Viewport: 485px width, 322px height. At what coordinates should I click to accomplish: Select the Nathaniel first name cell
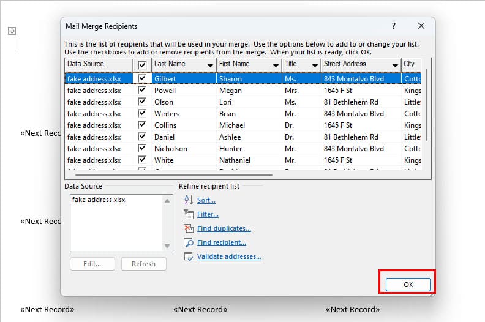click(249, 160)
